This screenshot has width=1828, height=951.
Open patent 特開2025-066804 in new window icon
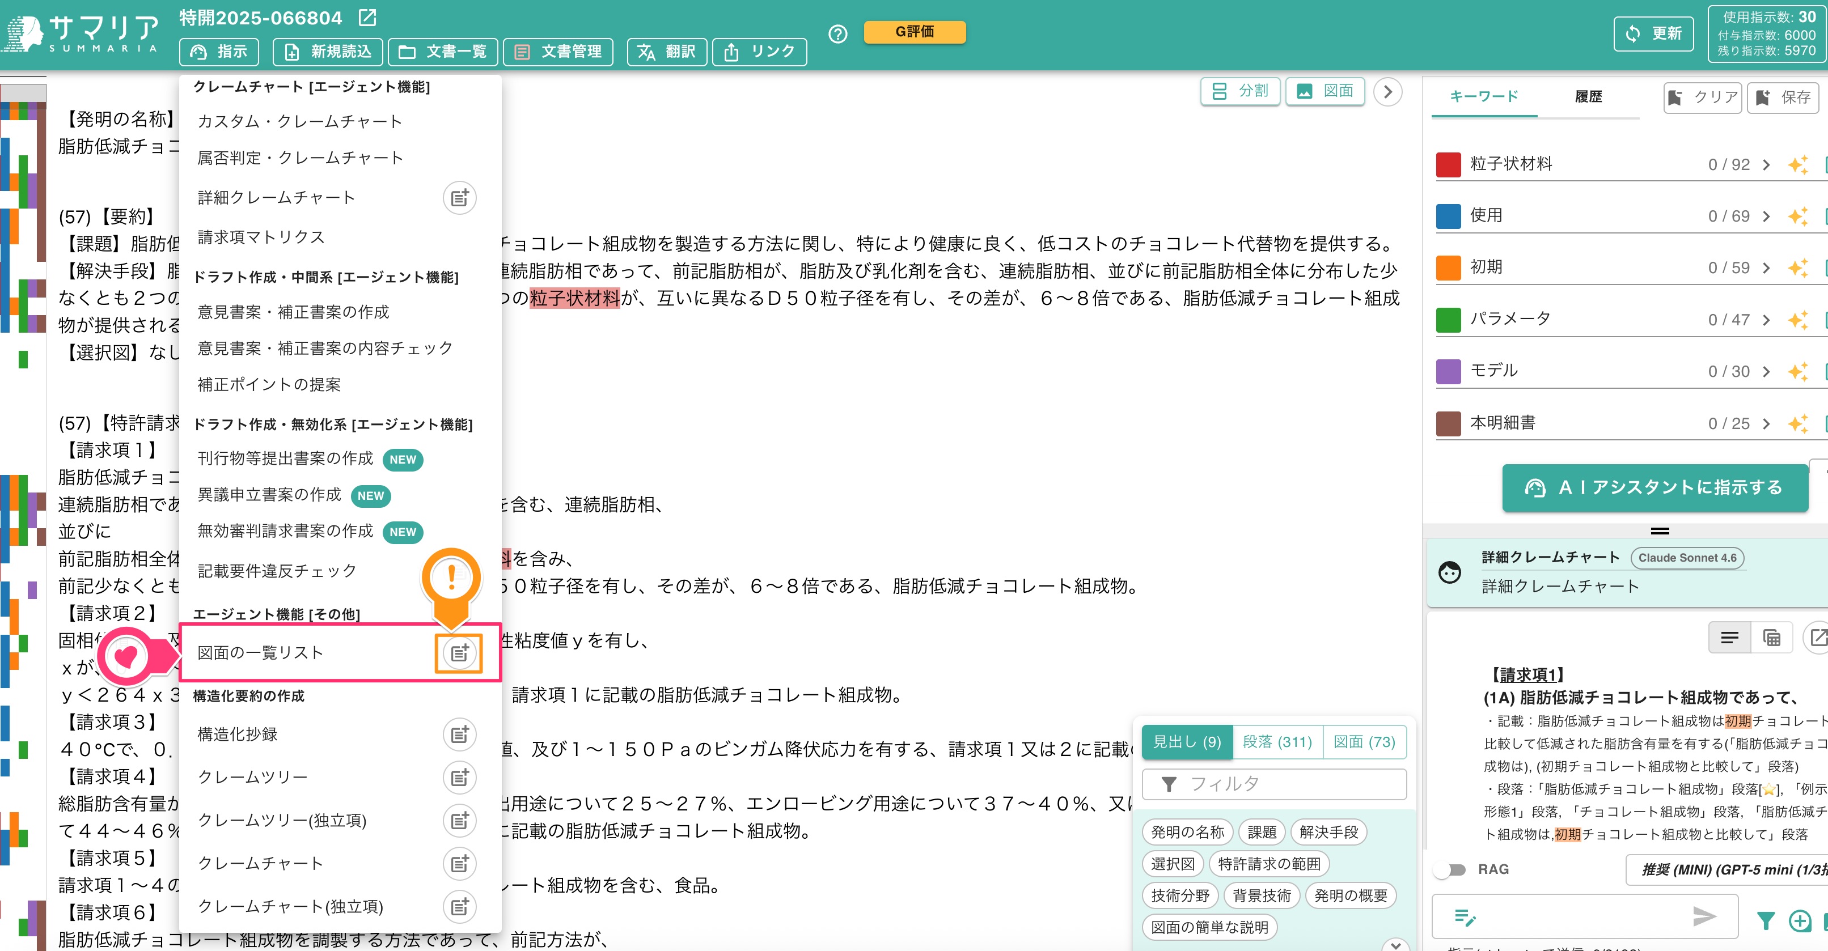(x=367, y=18)
